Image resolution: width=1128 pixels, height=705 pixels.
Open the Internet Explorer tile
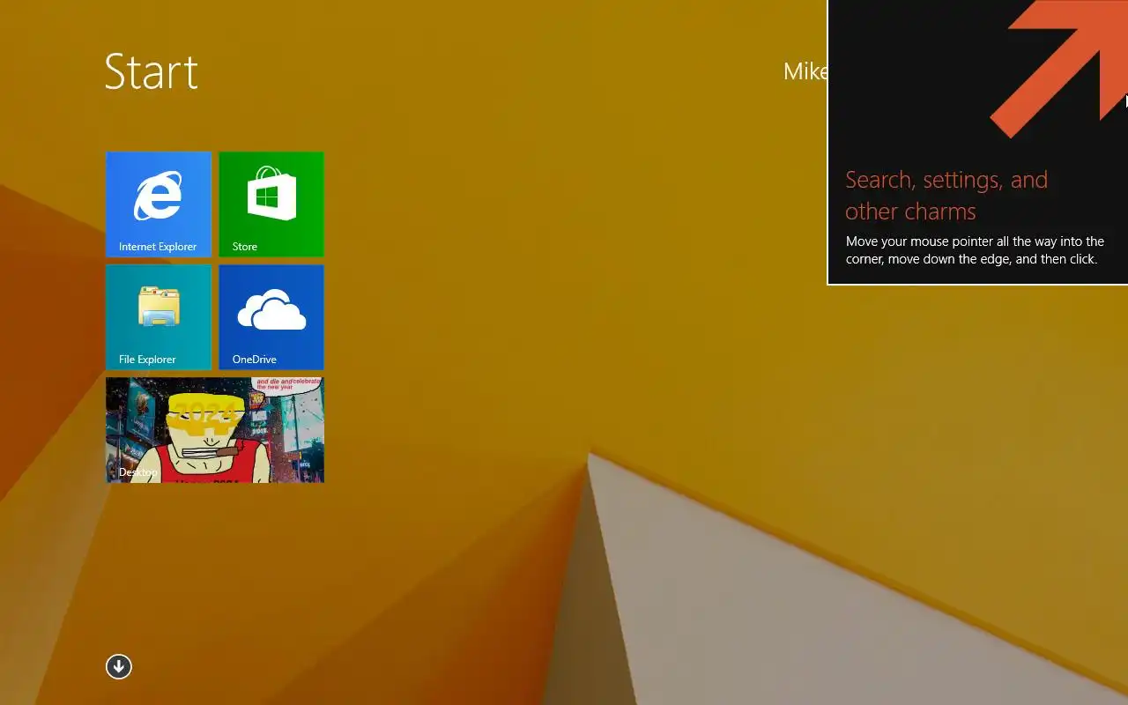point(159,204)
